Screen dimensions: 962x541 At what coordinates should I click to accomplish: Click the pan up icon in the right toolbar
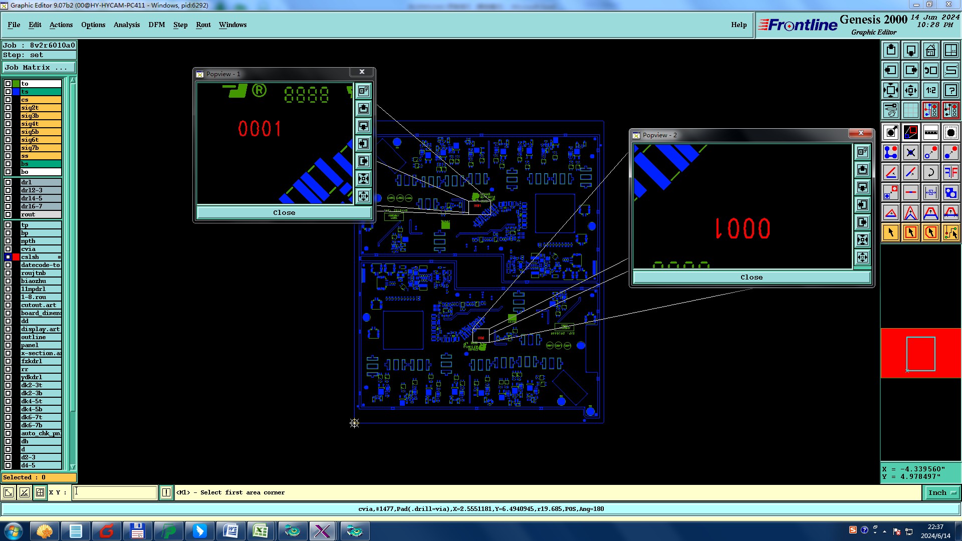click(x=891, y=50)
